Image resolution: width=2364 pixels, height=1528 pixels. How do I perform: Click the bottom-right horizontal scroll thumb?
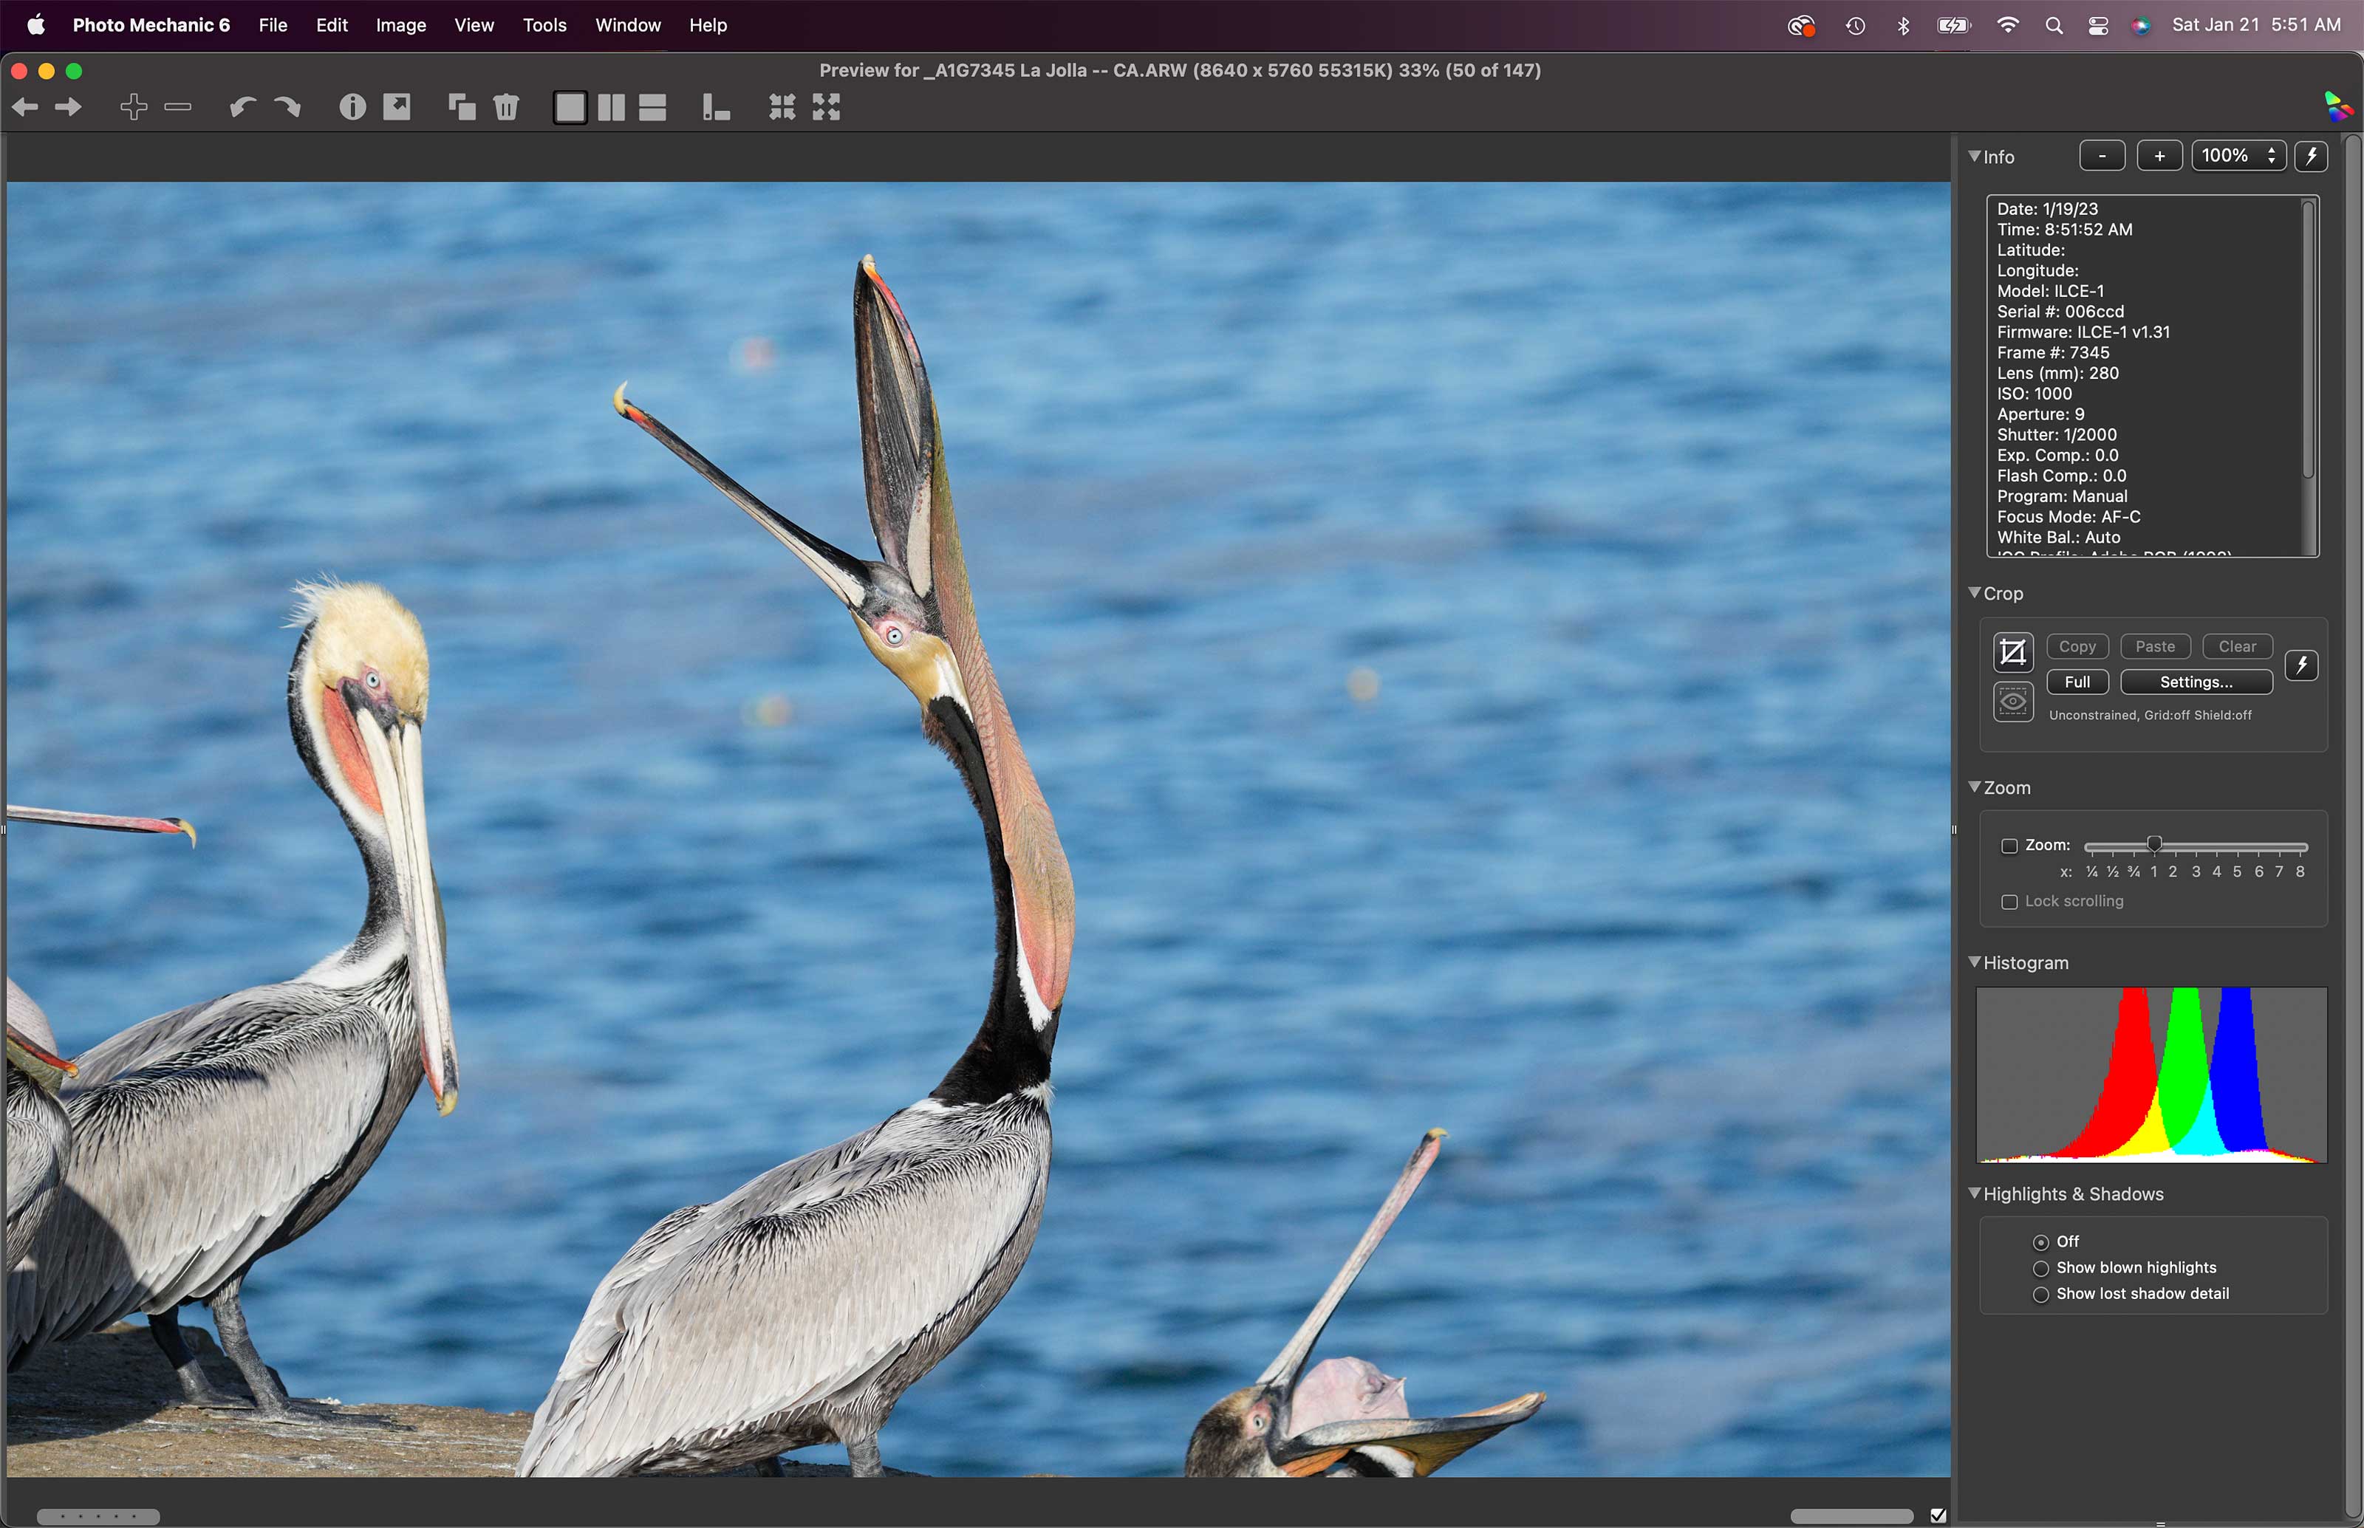(x=1851, y=1516)
